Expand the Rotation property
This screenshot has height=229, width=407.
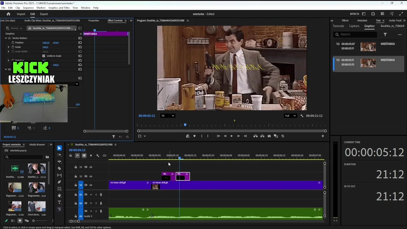coord(9,60)
